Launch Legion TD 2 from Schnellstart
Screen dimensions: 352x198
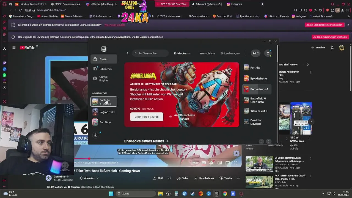(104, 112)
